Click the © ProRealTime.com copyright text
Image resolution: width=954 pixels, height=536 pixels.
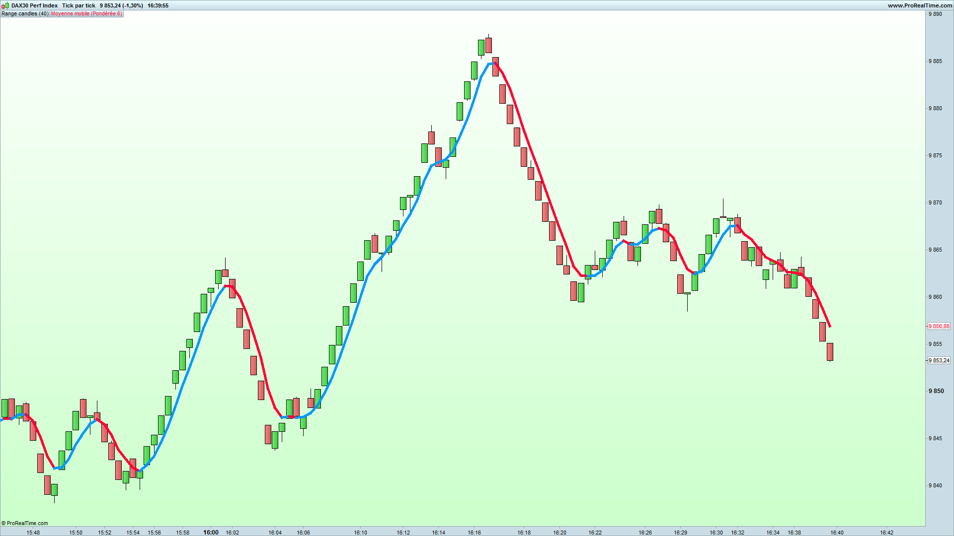pyautogui.click(x=25, y=523)
